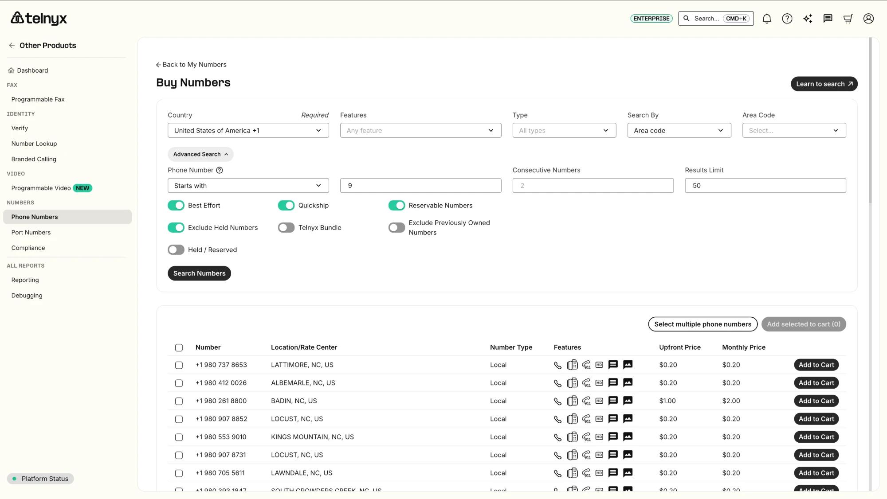This screenshot has width=887, height=499.
Task: Click the Telnyx logo
Action: click(x=39, y=18)
